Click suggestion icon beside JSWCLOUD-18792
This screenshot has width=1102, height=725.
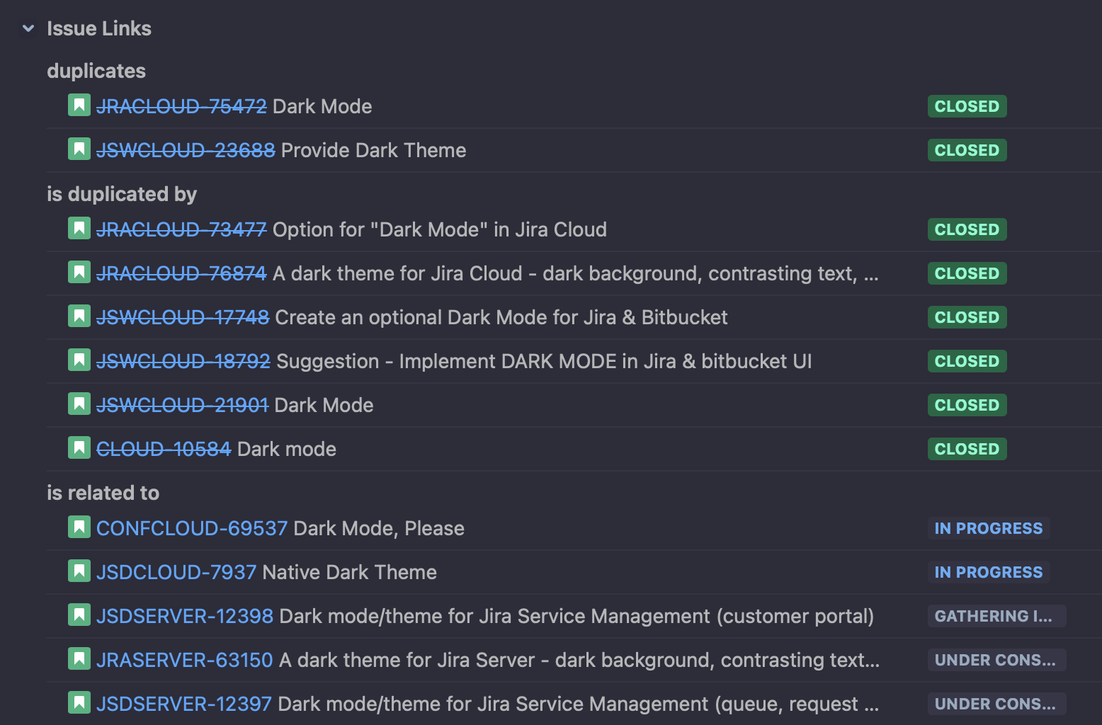(79, 360)
